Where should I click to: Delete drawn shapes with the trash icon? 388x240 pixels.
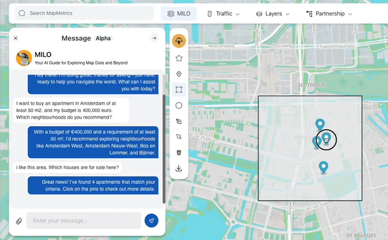click(x=179, y=152)
